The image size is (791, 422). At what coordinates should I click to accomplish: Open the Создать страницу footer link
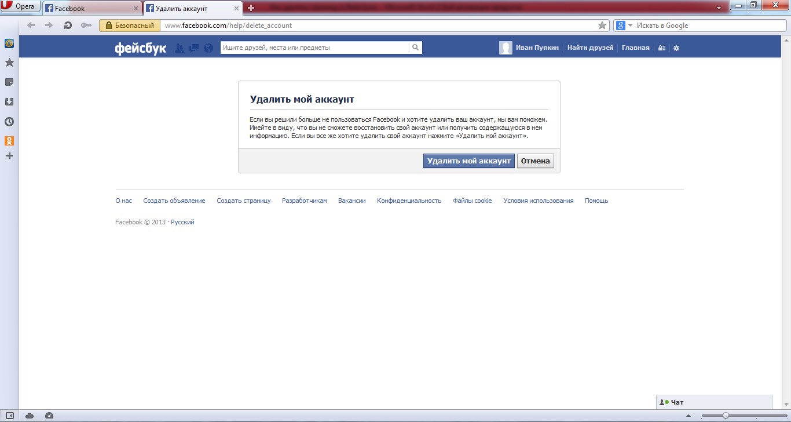[244, 201]
